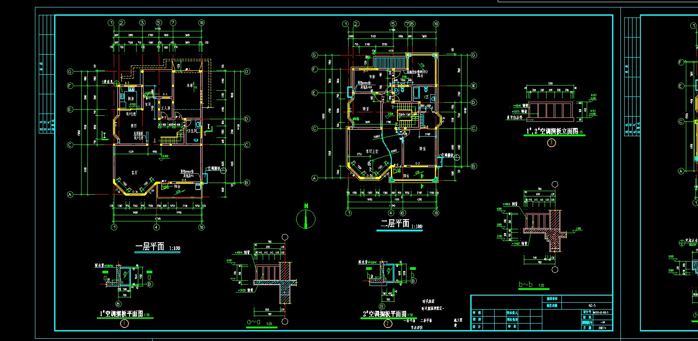The image size is (698, 341).
Task: Select the 雨水管 label in 1# plan
Action: 100,265
